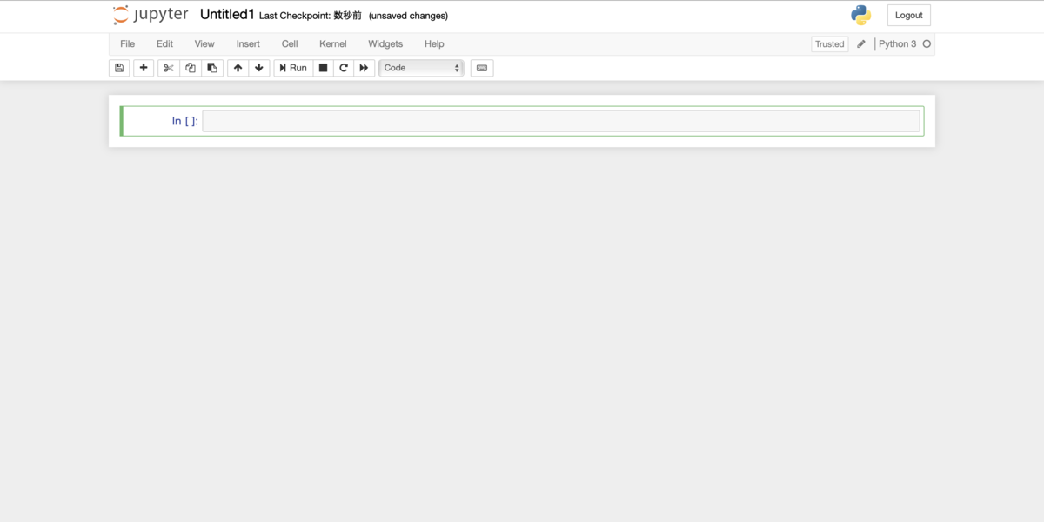Click the edit mode pencil indicator

click(x=861, y=43)
